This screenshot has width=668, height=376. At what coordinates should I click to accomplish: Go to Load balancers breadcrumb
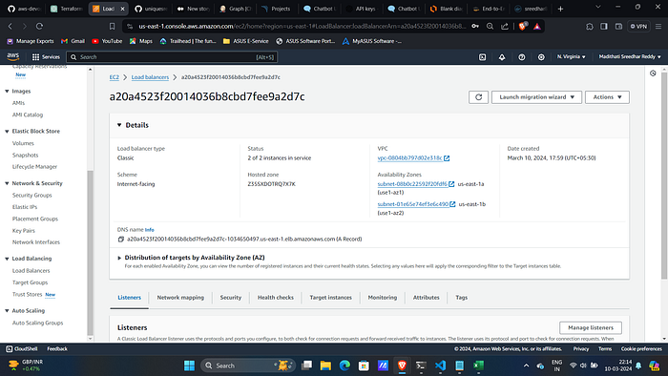coord(150,77)
